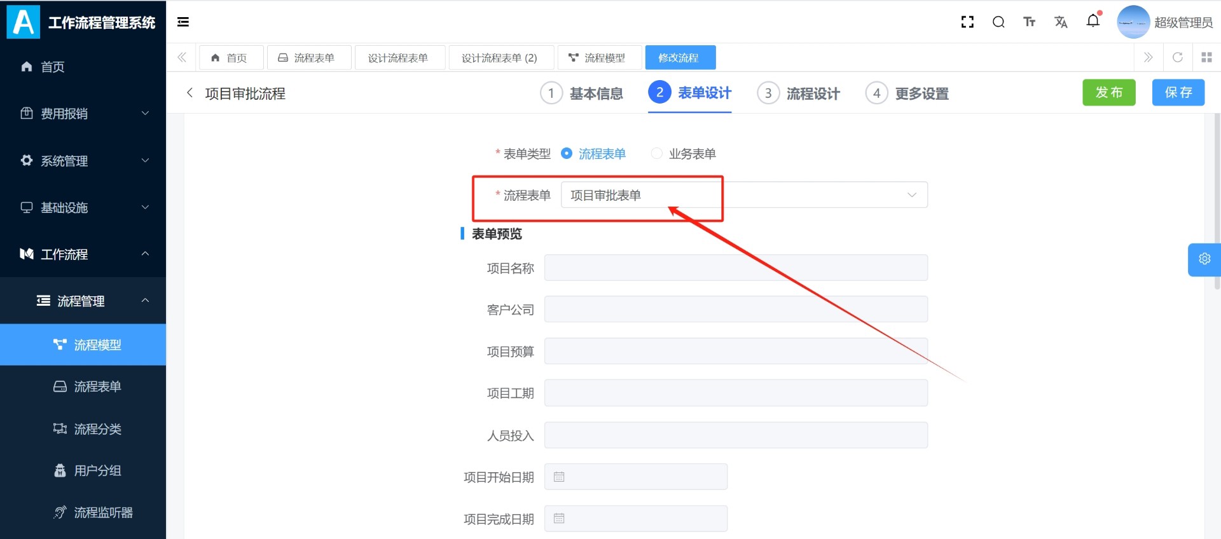Expand the 费用报销 sidebar menu
Screen dimensions: 1221x539
pos(83,114)
